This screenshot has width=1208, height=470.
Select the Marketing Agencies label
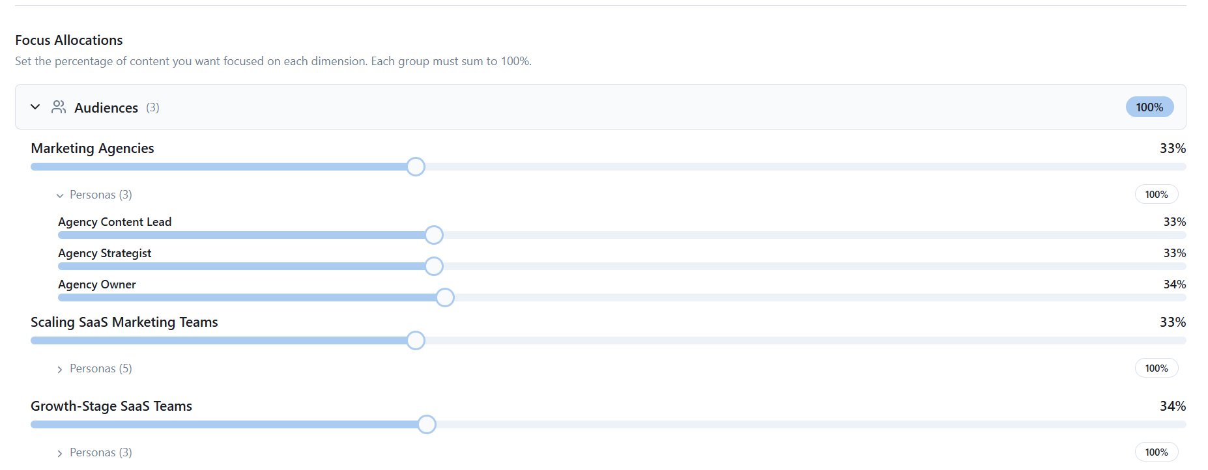[x=92, y=148]
